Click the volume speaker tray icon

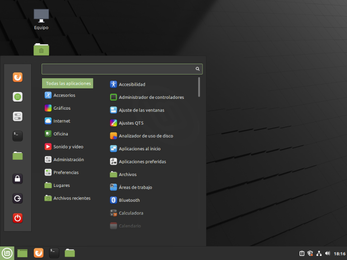click(x=328, y=253)
